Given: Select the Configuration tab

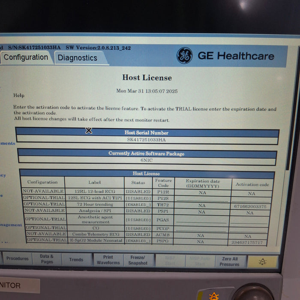Looking at the screenshot, I should [26, 57].
